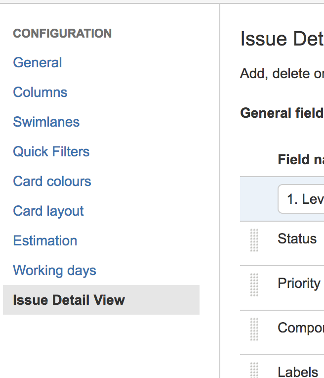Select the Status field row
The image size is (324, 378).
coord(282,243)
